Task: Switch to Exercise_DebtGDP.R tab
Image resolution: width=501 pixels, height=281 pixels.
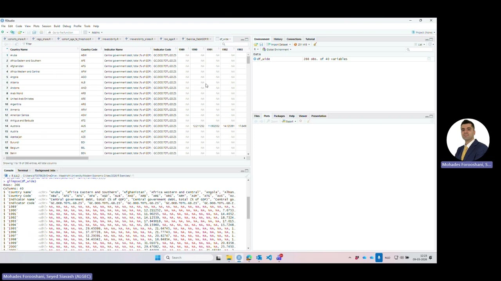Action: (197, 39)
